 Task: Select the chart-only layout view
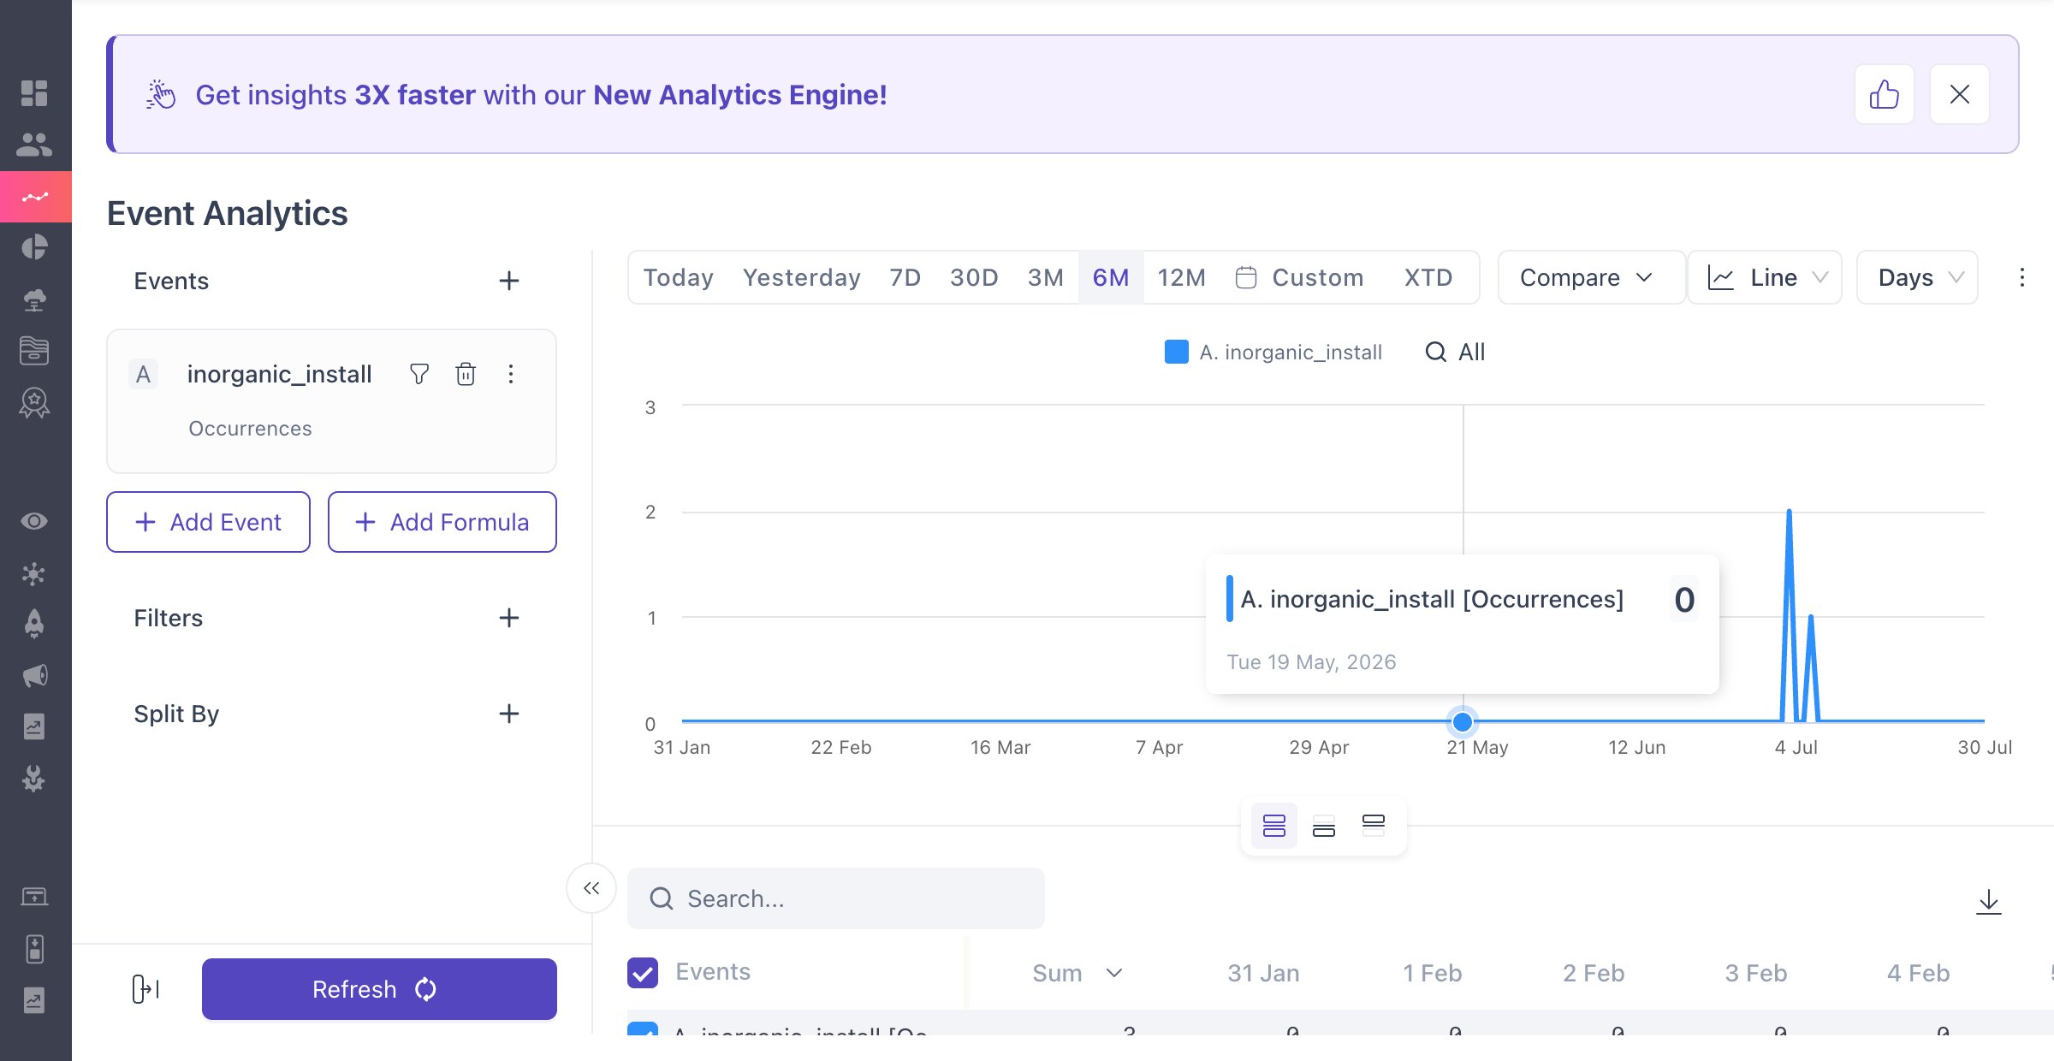[1374, 826]
